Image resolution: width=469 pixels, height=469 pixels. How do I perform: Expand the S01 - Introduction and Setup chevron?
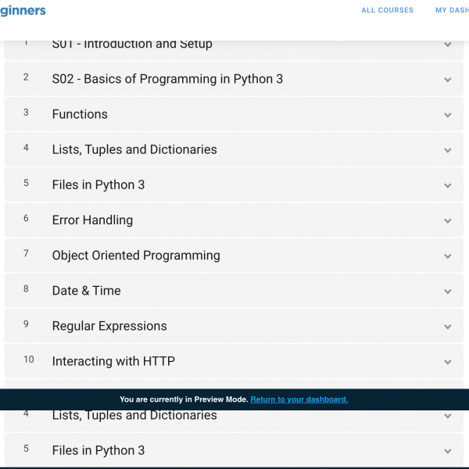[447, 45]
